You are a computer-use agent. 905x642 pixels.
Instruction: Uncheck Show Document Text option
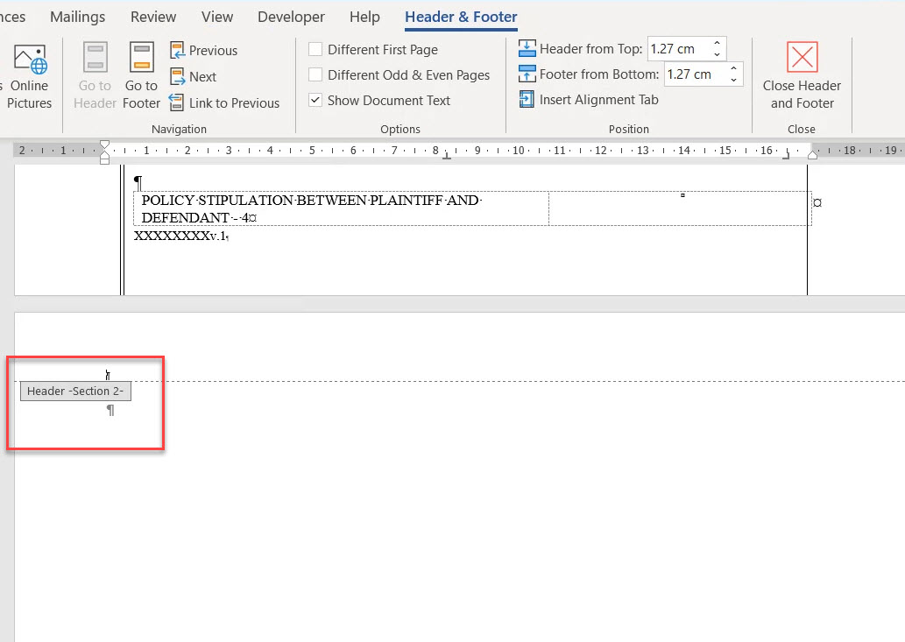pyautogui.click(x=316, y=101)
